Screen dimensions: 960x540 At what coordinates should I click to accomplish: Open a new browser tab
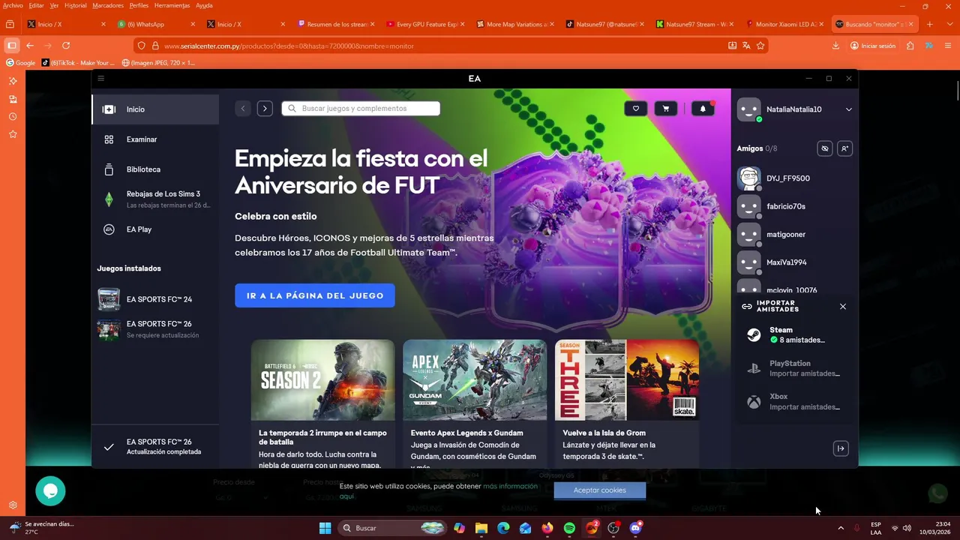[930, 24]
